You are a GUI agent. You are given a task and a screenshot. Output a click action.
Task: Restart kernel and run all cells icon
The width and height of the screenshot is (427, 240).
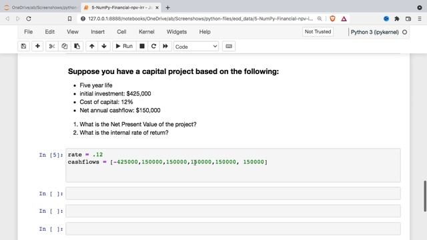coord(165,46)
